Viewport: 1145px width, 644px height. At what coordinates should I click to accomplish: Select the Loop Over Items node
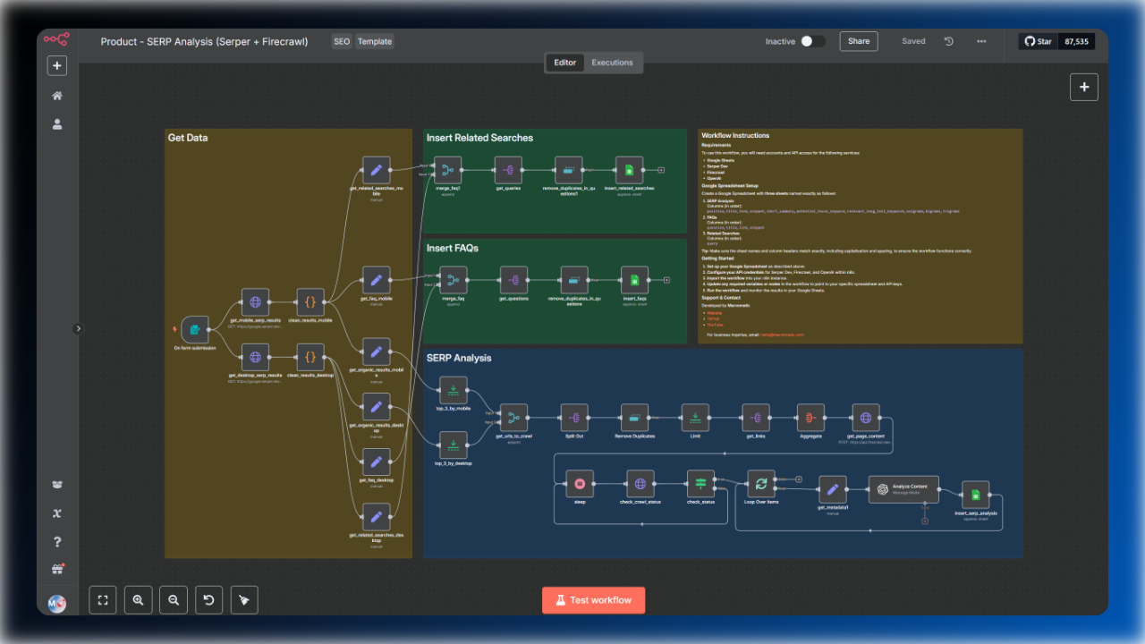click(761, 484)
